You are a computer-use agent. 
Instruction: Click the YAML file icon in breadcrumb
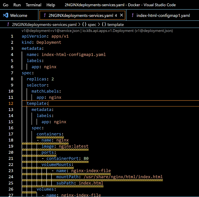[x=8, y=24]
